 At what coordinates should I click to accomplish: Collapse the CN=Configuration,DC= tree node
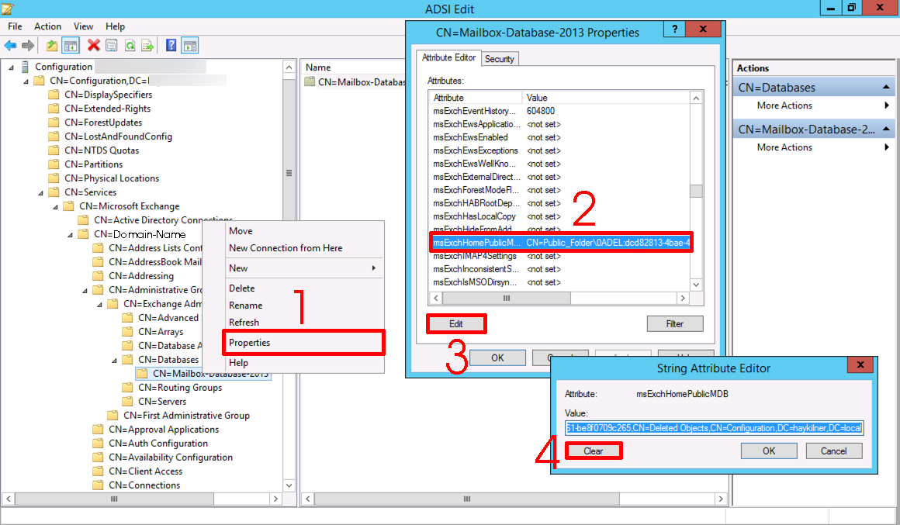[26, 81]
